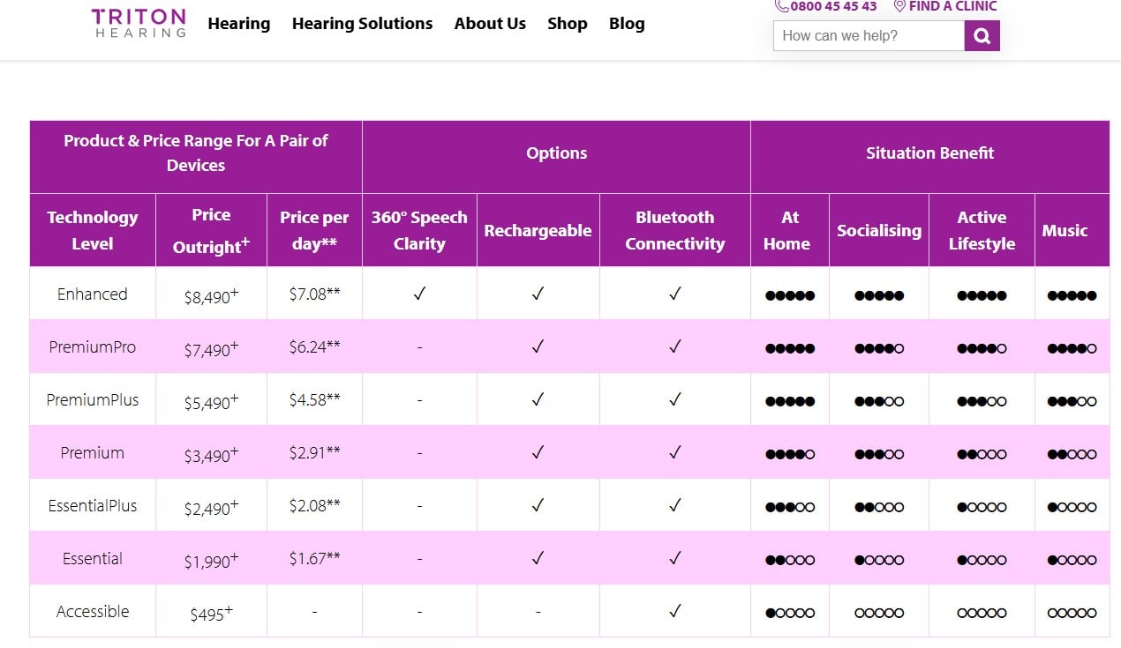This screenshot has width=1121, height=648.
Task: Click the Accessible technology level cell
Action: 93,611
